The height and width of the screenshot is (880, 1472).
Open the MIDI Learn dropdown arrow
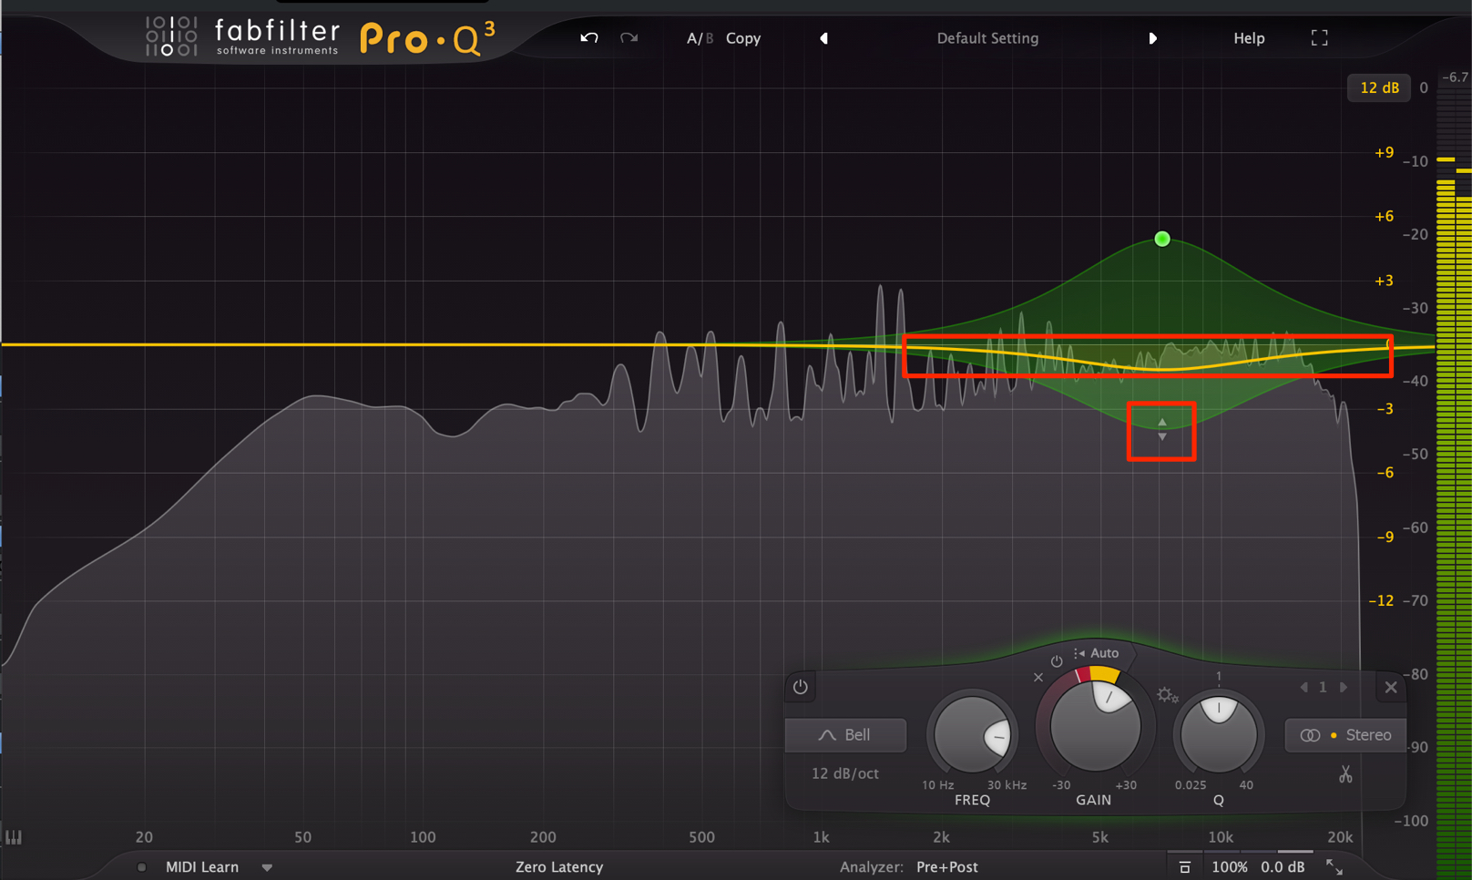[x=267, y=868]
